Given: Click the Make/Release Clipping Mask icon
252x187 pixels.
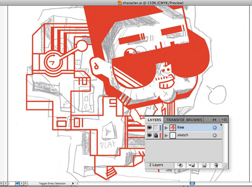Looking at the screenshot, I should (x=180, y=165).
